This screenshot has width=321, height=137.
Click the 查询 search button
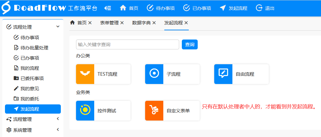189,44
